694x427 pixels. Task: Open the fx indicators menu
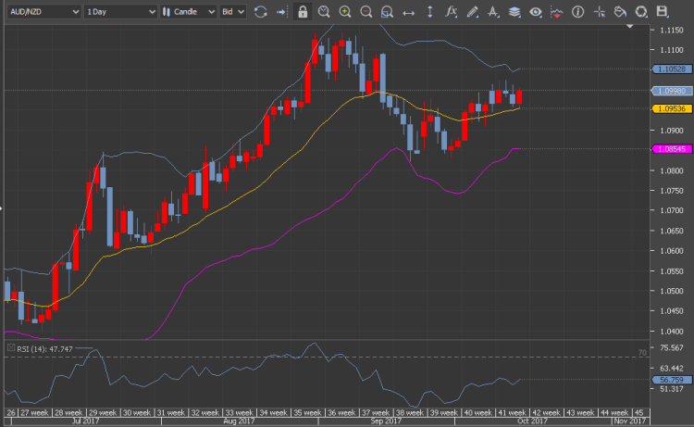pos(452,12)
